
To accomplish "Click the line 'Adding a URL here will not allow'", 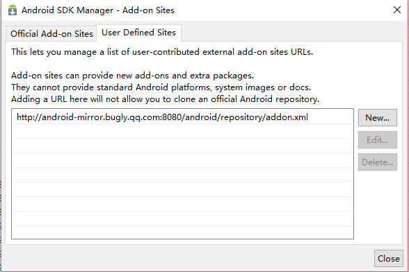I will pos(165,99).
